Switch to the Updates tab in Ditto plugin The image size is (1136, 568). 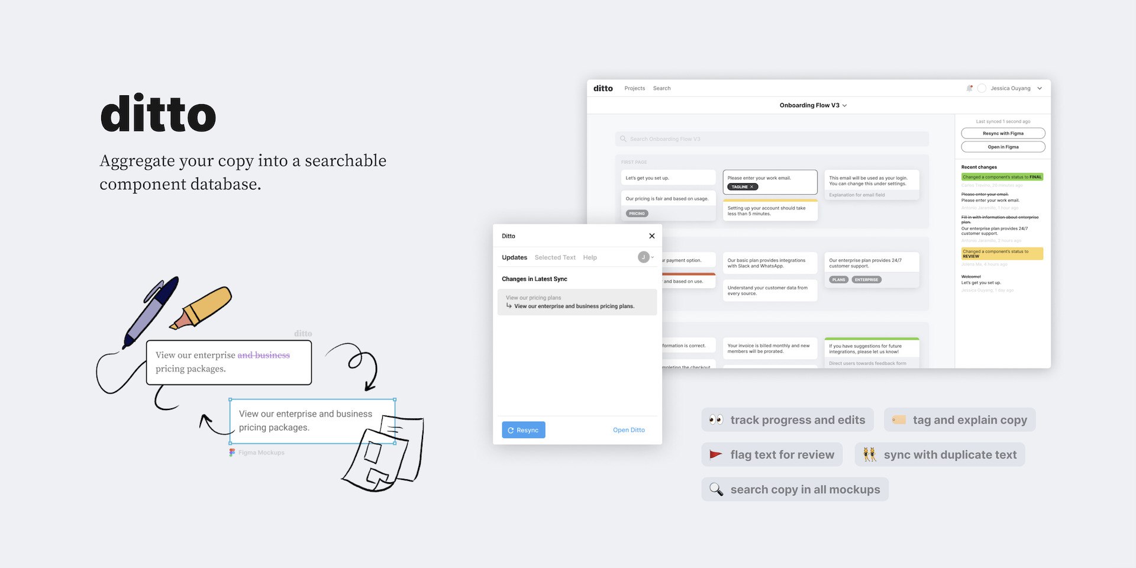pyautogui.click(x=514, y=257)
